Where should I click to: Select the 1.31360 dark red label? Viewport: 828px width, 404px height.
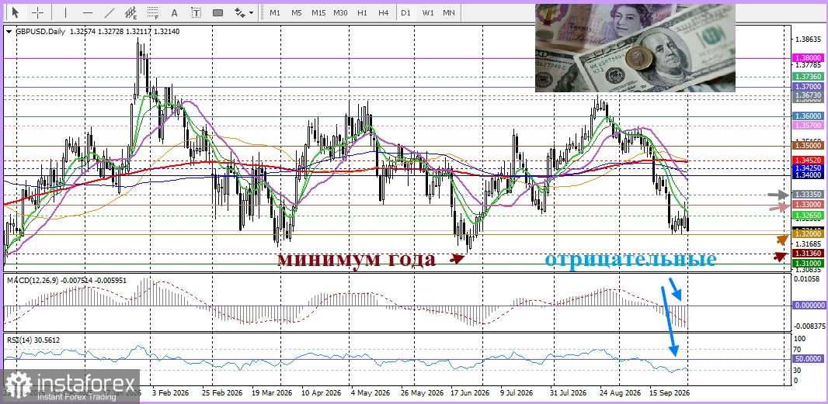(x=809, y=254)
